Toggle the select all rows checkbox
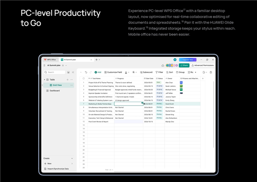This screenshot has width=257, height=182. 84,79
